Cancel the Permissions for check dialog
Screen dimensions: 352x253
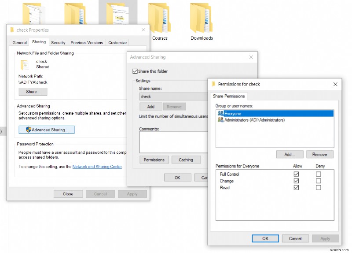[x=295, y=238]
